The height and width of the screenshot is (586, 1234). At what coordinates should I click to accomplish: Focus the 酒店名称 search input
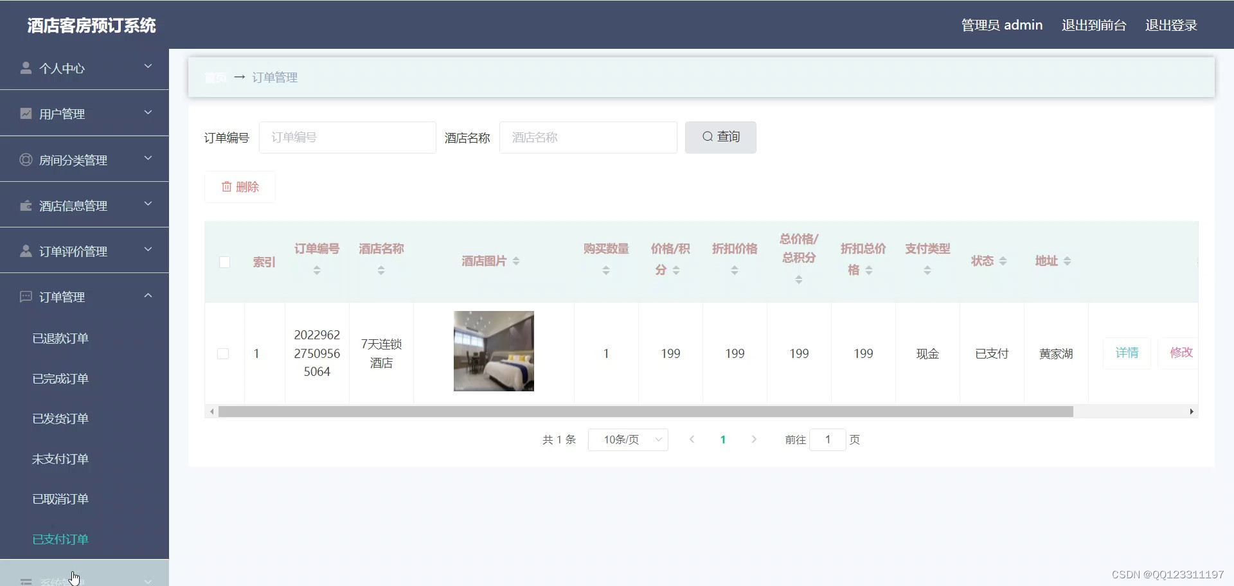tap(588, 138)
